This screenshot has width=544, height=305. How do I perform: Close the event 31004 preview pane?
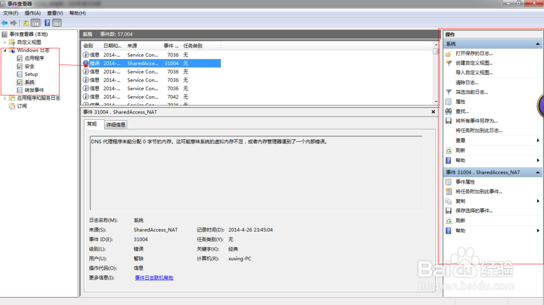coord(433,112)
